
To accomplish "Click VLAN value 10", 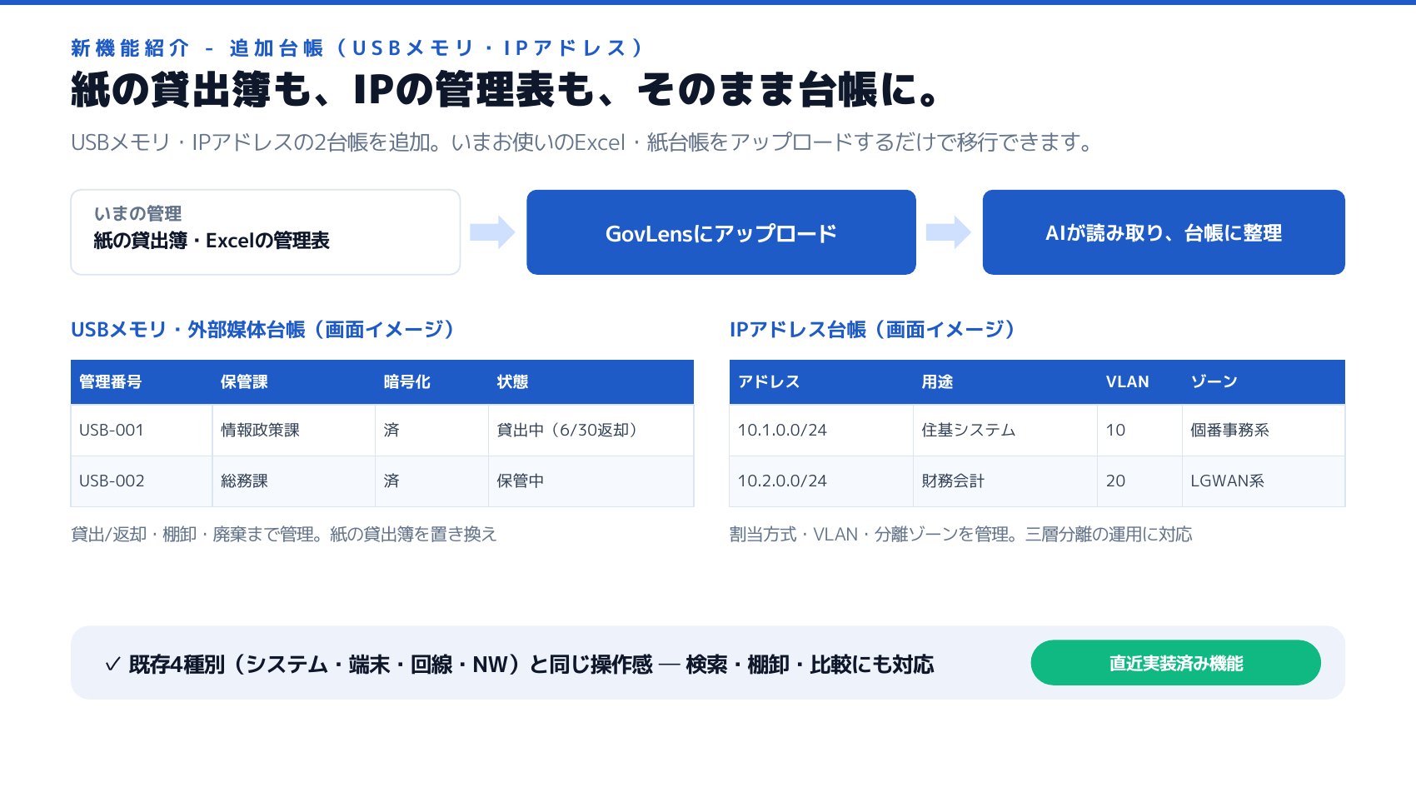I will coord(1139,431).
